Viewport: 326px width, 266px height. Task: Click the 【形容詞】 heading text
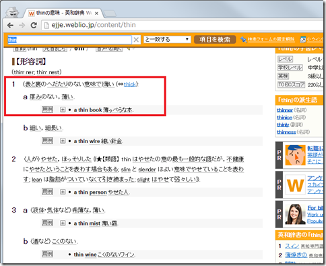tap(31, 61)
